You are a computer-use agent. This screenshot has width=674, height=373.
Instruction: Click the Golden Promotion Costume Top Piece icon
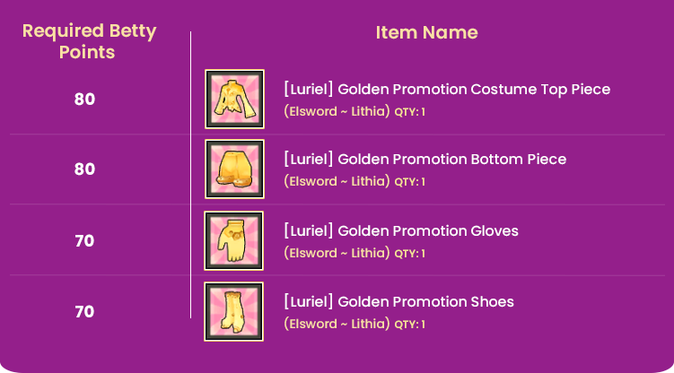234,99
